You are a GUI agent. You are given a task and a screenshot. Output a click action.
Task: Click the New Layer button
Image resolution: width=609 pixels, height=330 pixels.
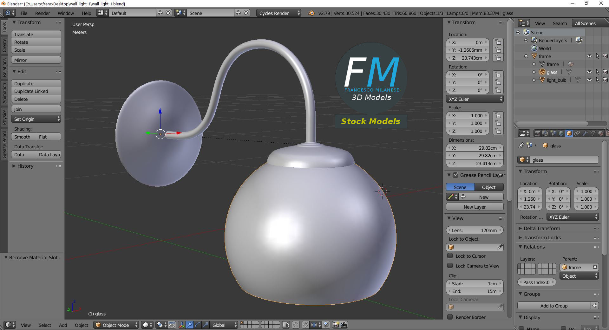pos(475,207)
